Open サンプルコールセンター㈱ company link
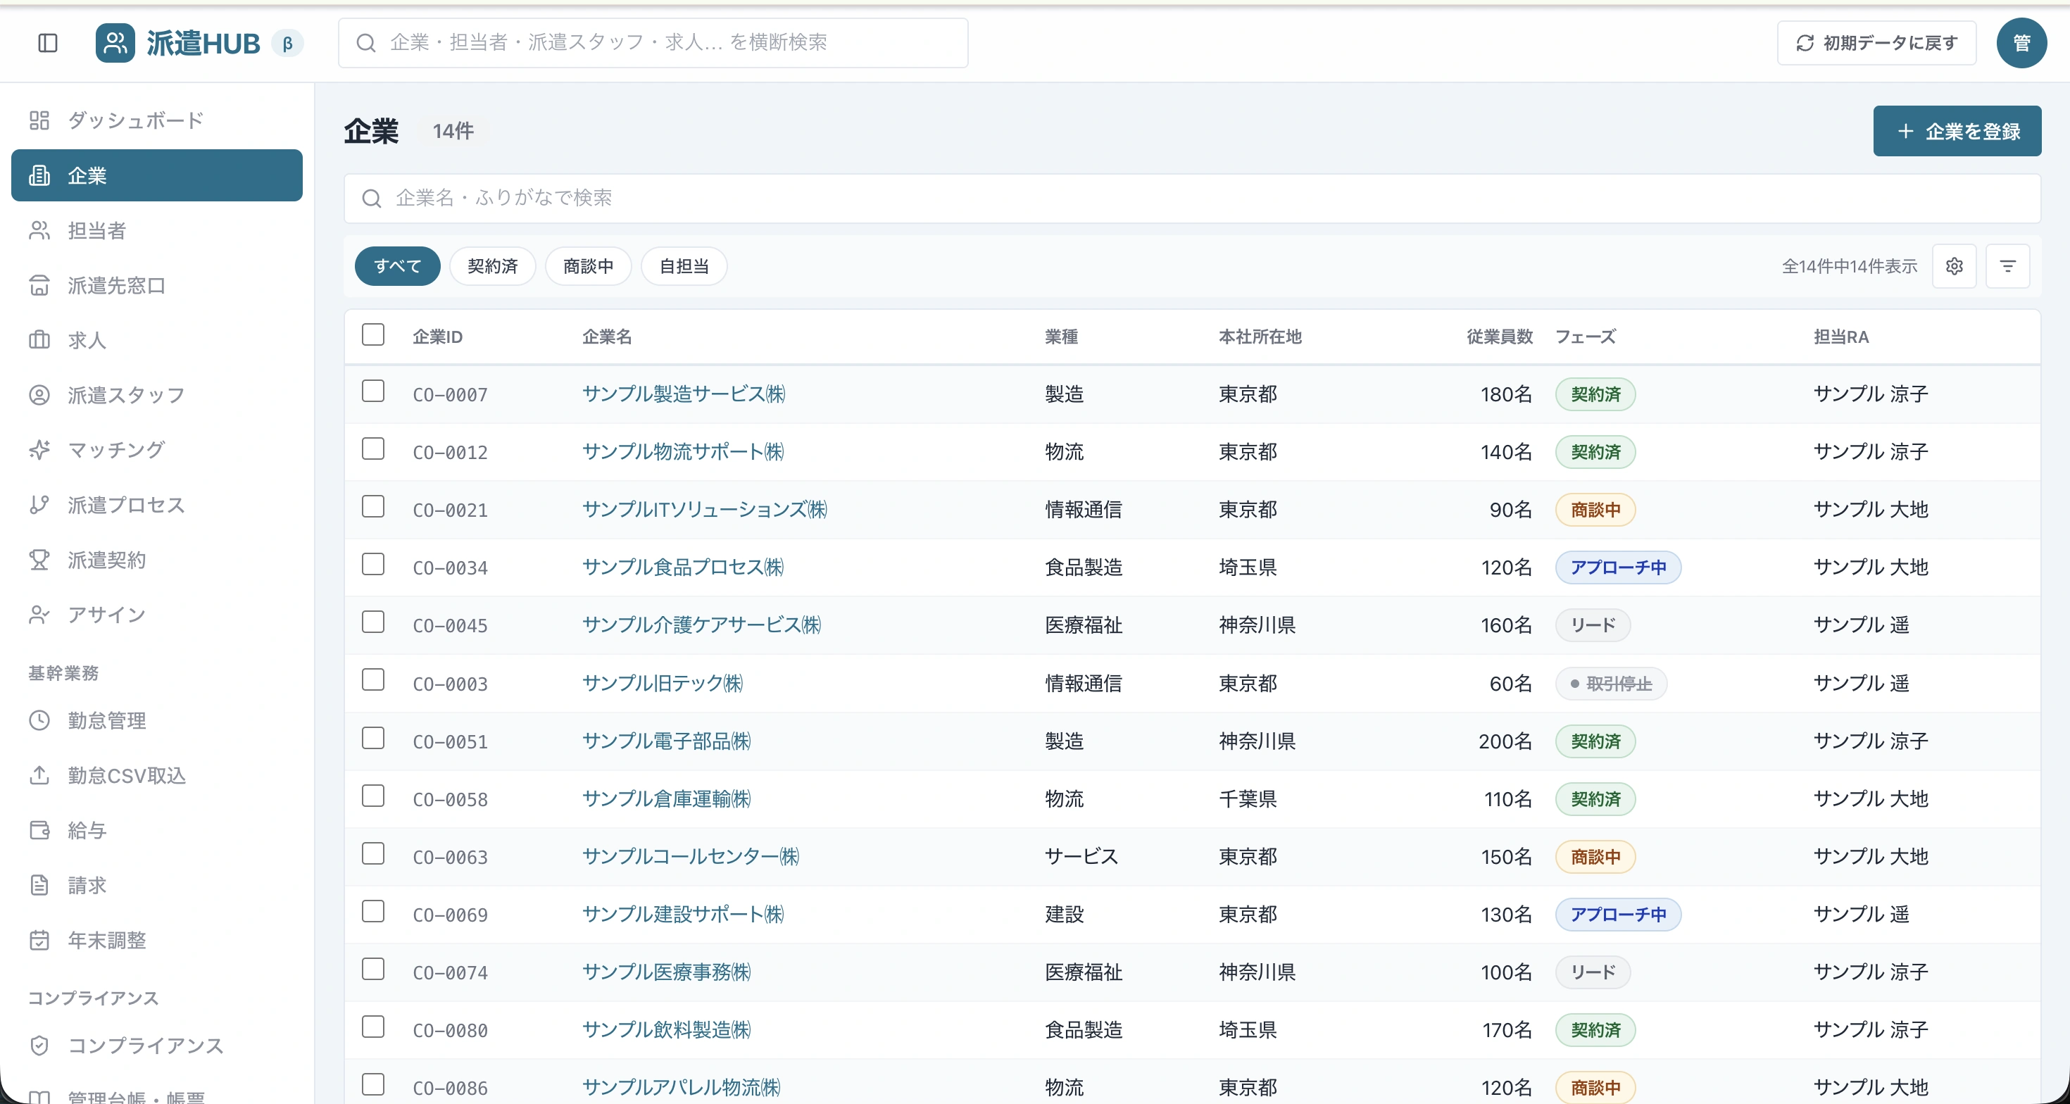Image resolution: width=2070 pixels, height=1104 pixels. click(x=690, y=857)
